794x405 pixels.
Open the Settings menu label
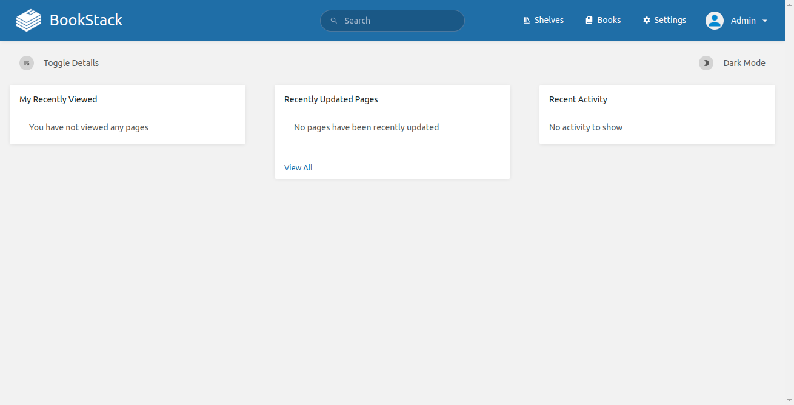click(x=670, y=20)
